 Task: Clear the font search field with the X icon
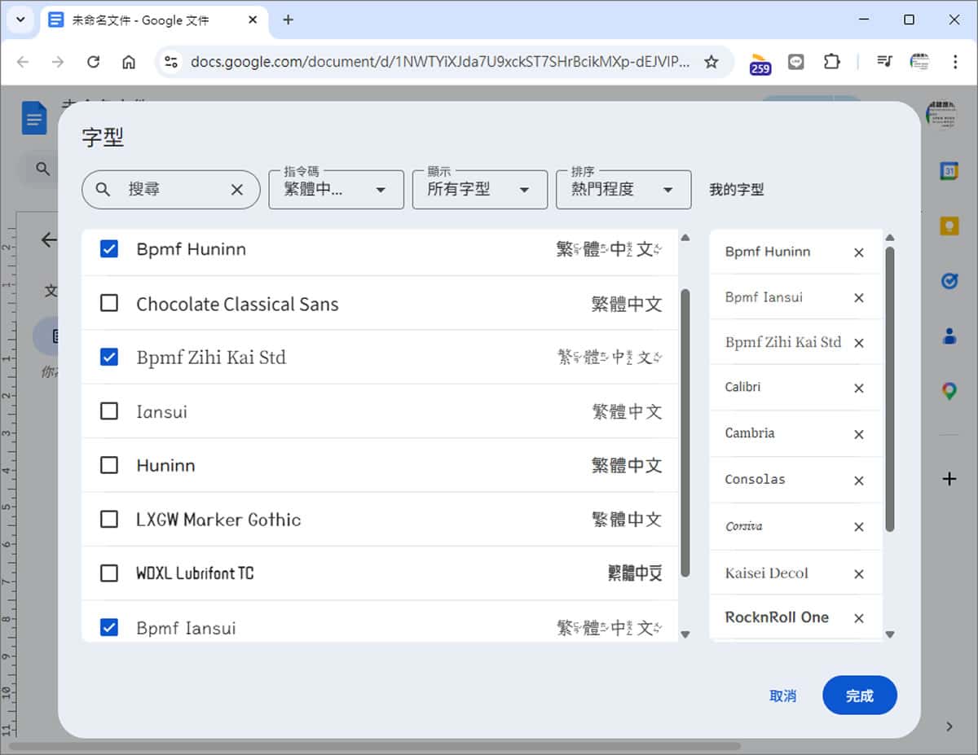[x=236, y=189]
